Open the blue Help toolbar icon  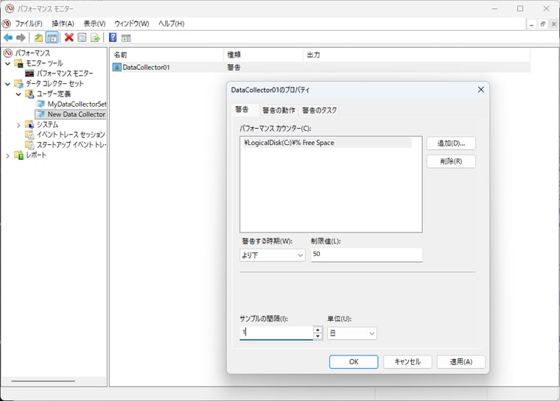pos(113,38)
